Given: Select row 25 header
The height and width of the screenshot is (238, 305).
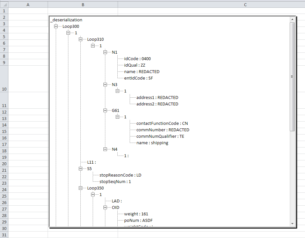Looking at the screenshot, I should 4,196.
